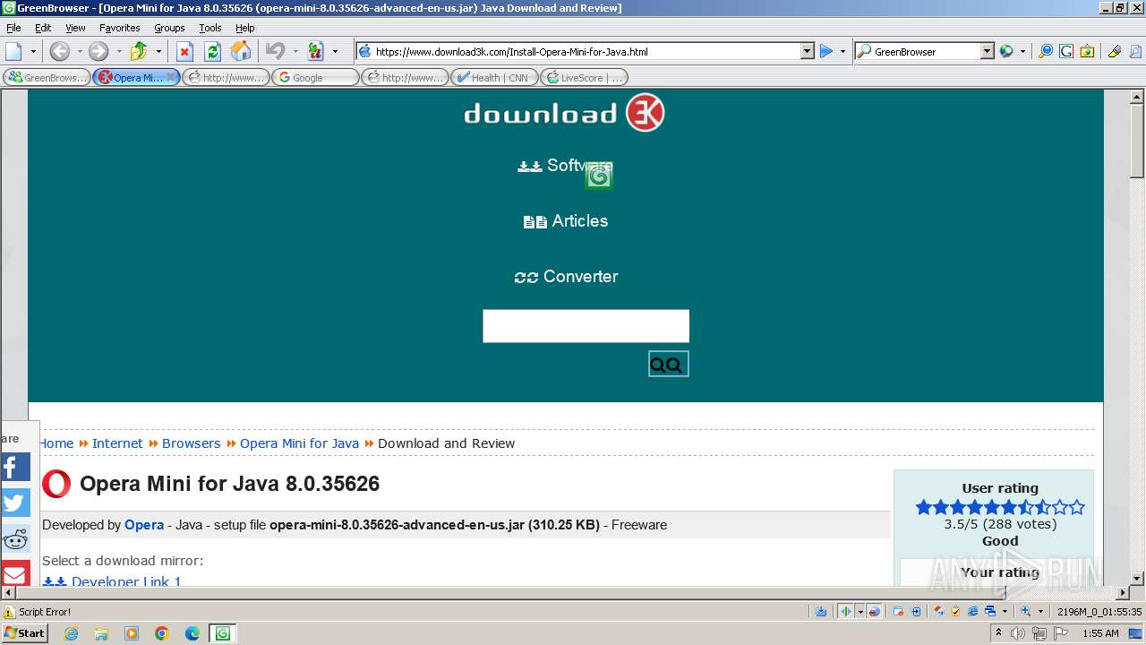Expand the search box dropdown arrow
Viewport: 1146px width, 645px height.
click(988, 51)
